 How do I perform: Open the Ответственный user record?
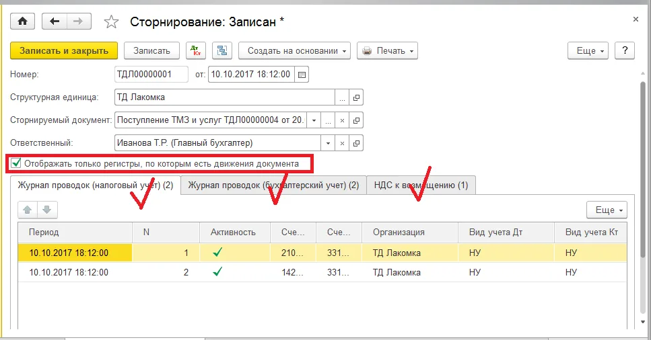click(356, 144)
